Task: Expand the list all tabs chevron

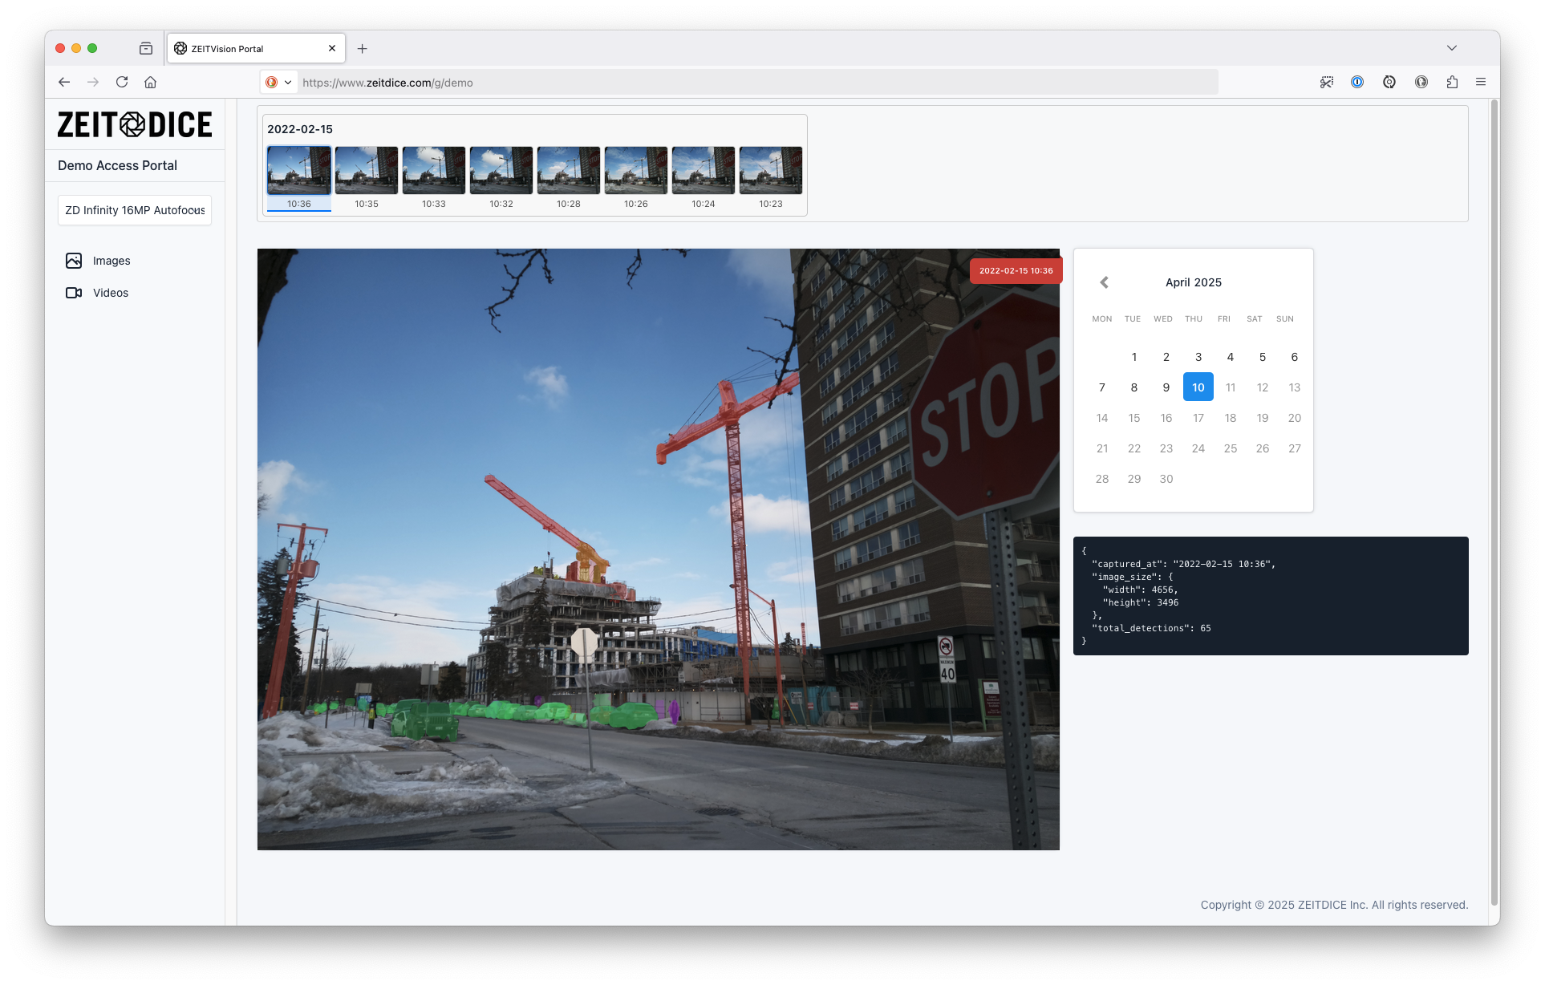Action: tap(1452, 48)
